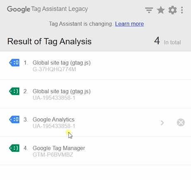Click the star favorite icon

(x=161, y=10)
